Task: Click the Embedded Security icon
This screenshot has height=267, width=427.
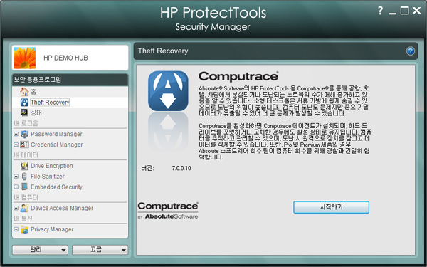Action: tap(24, 187)
